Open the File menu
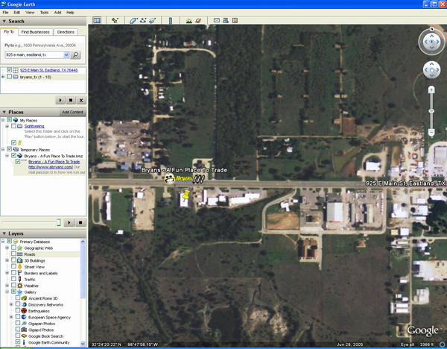The width and height of the screenshot is (447, 349). 5,13
